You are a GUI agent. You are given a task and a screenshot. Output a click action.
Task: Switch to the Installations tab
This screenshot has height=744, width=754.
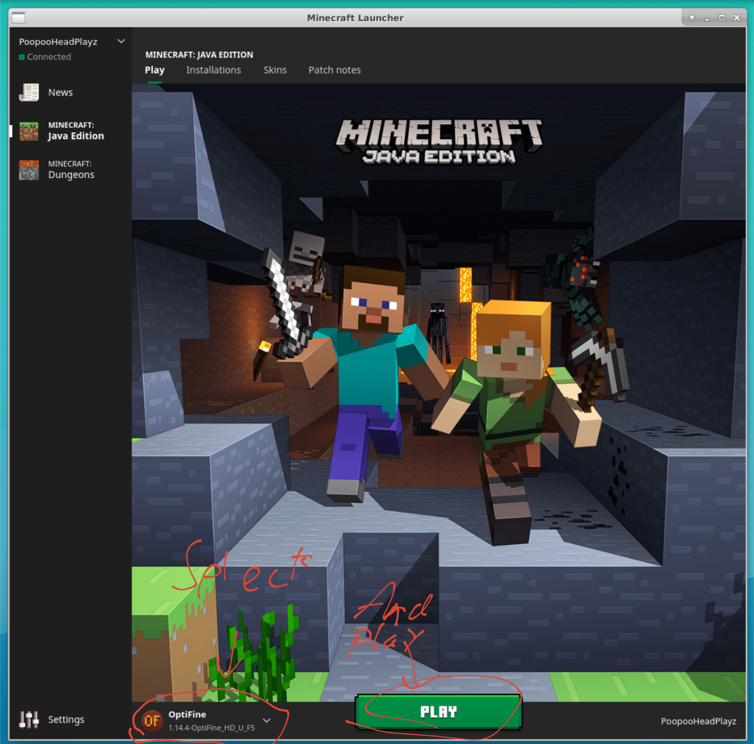[213, 70]
